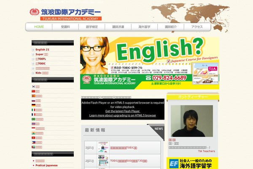Click the red bullet beside Pratical Japanese
Image resolution: width=253 pixels, height=169 pixels.
pos(34,166)
